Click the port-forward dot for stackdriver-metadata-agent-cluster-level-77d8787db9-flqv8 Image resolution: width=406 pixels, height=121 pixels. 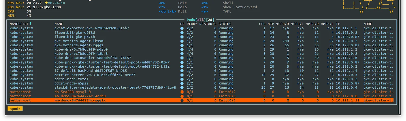(182, 88)
